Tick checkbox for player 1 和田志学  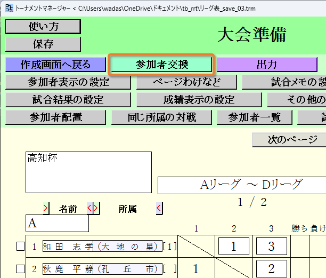tap(20, 247)
